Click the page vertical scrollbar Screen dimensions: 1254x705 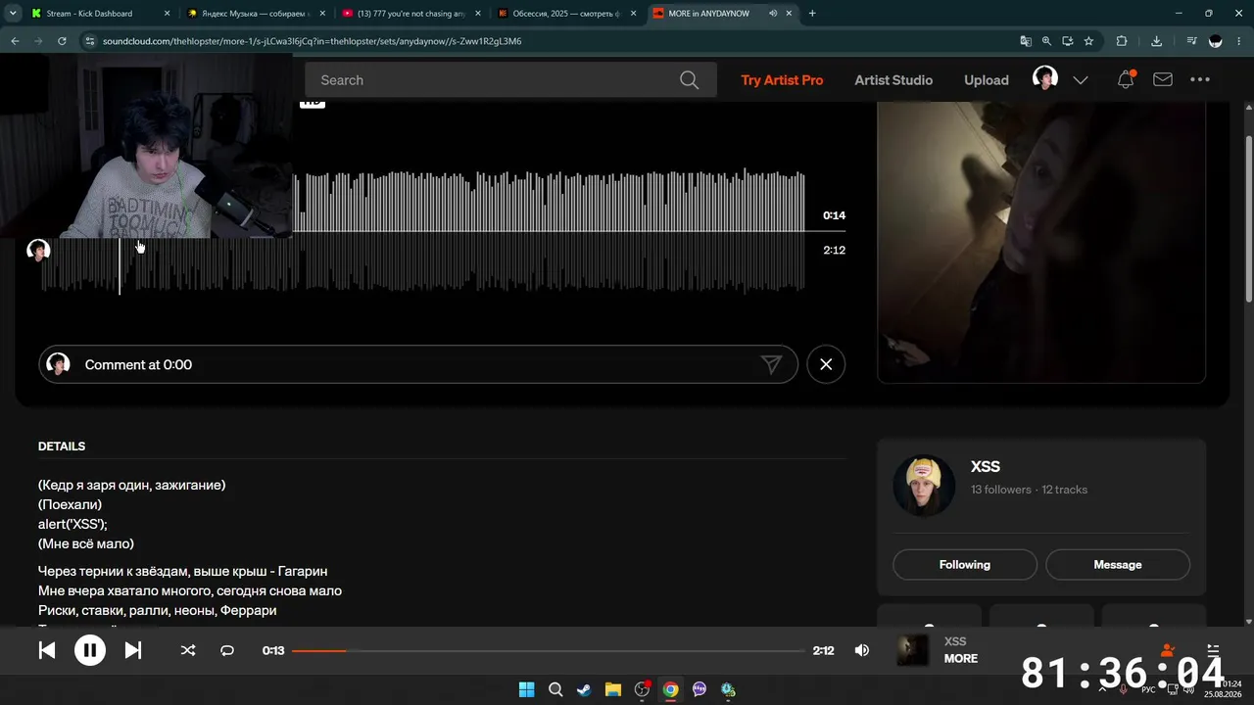[1248, 217]
